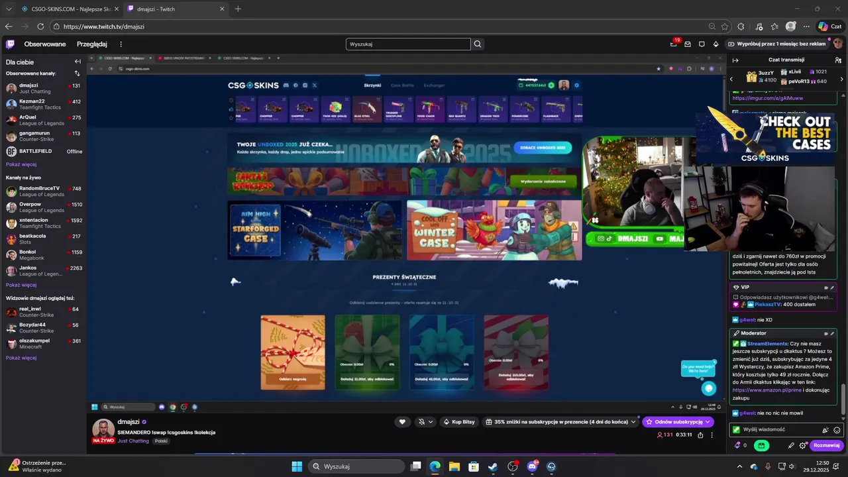Click the Polski language tag
Image resolution: width=848 pixels, height=477 pixels.
pos(161,441)
